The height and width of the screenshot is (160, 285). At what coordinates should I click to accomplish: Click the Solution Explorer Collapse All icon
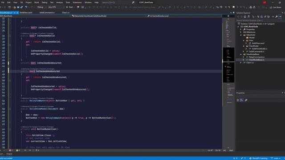pyautogui.click(x=265, y=17)
